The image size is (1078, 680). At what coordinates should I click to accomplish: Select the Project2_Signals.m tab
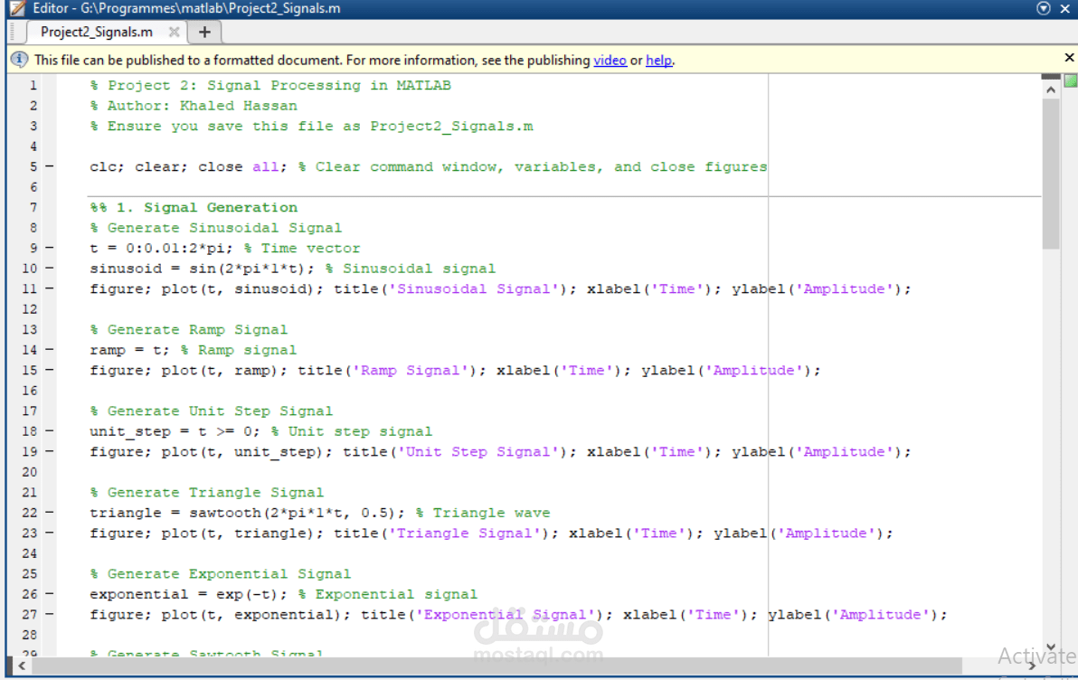coord(95,31)
